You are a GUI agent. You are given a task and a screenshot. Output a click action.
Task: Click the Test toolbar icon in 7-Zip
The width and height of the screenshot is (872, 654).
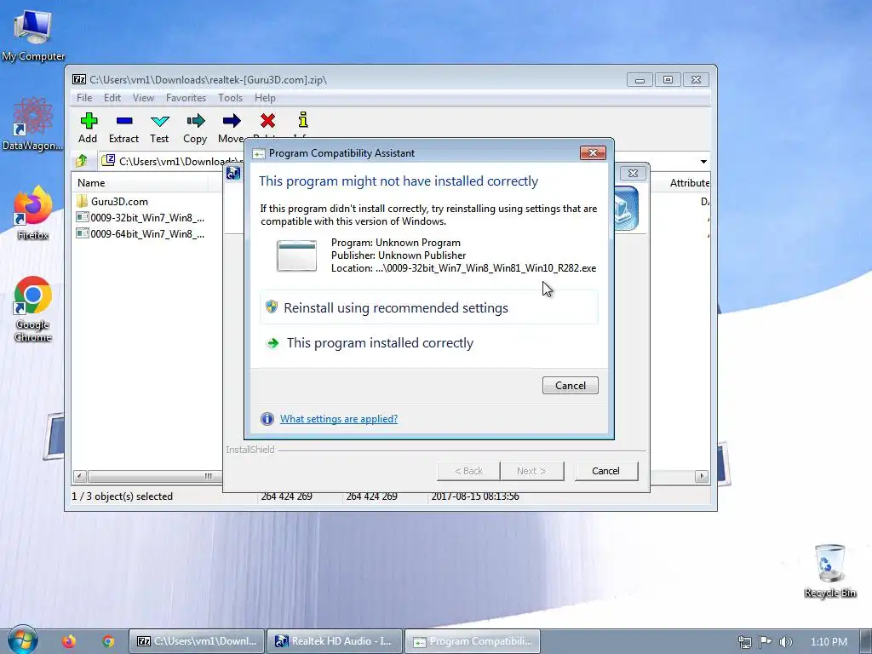point(159,121)
